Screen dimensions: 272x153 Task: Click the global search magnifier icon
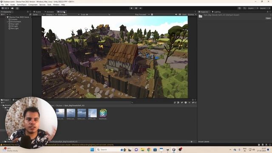pos(244,8)
